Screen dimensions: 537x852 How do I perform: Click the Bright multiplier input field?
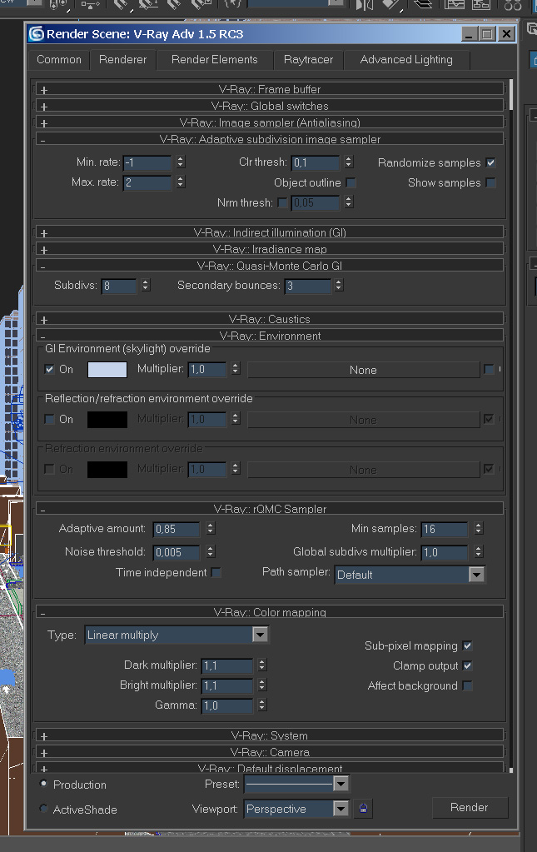(x=227, y=685)
